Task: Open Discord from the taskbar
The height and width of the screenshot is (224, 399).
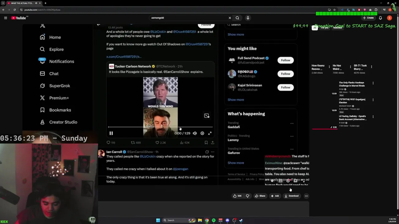Action: point(227,220)
